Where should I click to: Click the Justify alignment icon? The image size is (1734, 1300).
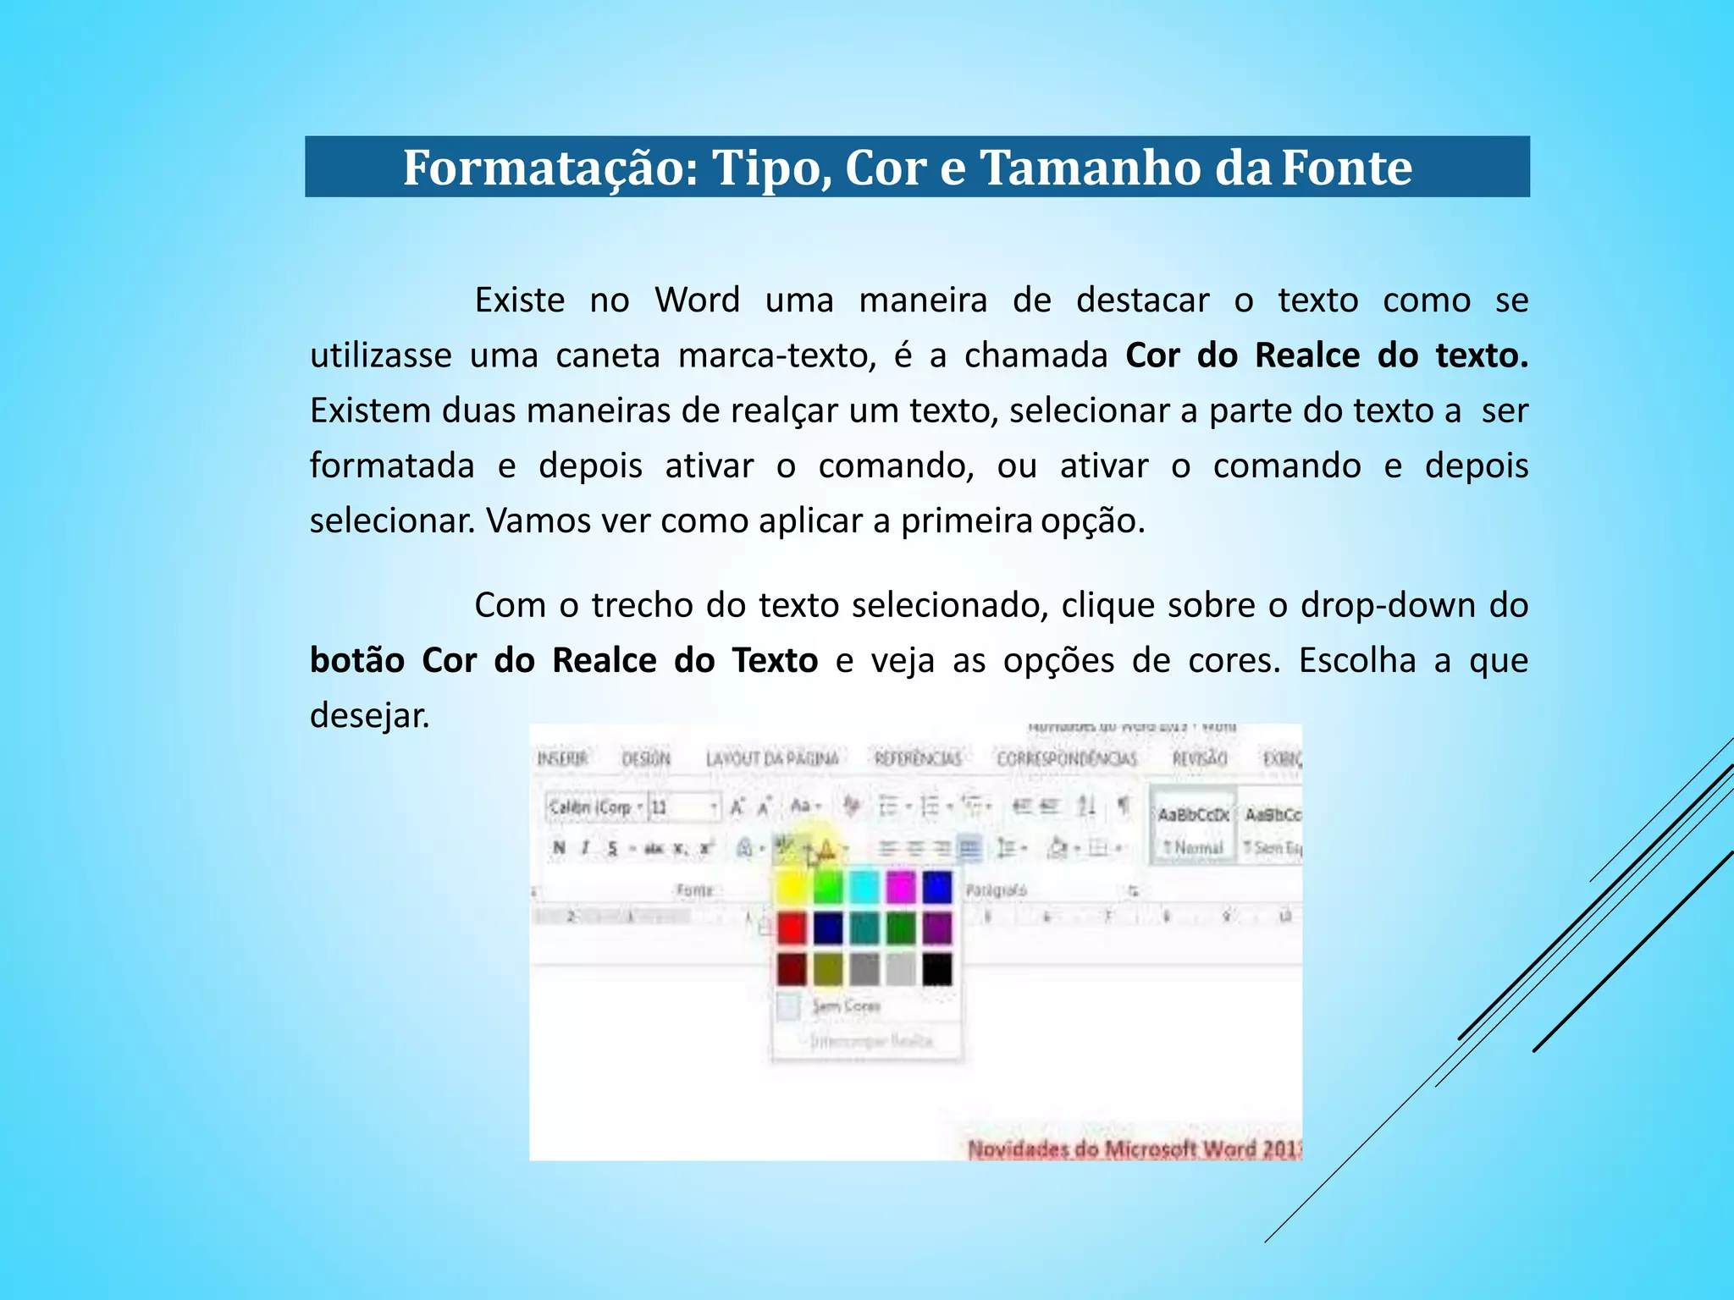click(x=969, y=848)
